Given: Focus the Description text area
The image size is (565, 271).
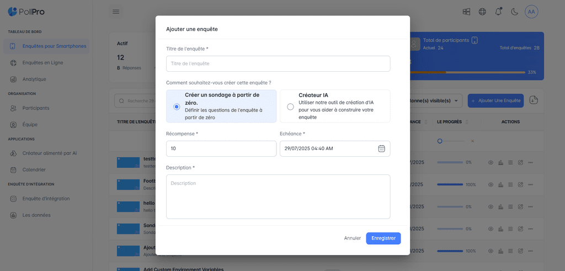Looking at the screenshot, I should tap(278, 196).
